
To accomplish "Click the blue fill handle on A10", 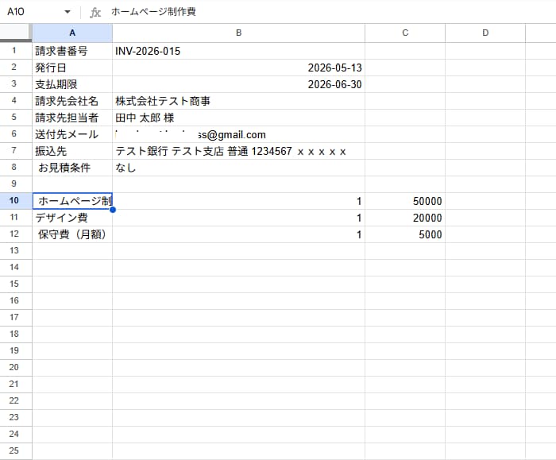I will pyautogui.click(x=113, y=210).
